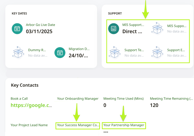
Task: Click the Key Contacts section heading
Action: coord(25,85)
